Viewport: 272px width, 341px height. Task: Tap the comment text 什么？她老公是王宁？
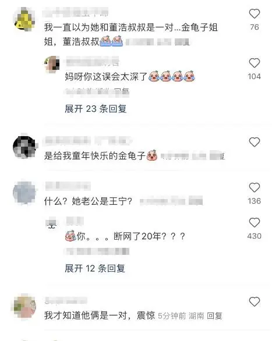point(88,201)
